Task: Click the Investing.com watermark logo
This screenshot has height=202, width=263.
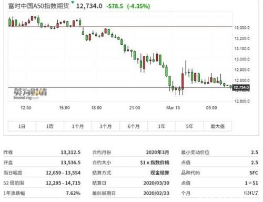Action: tap(30, 94)
